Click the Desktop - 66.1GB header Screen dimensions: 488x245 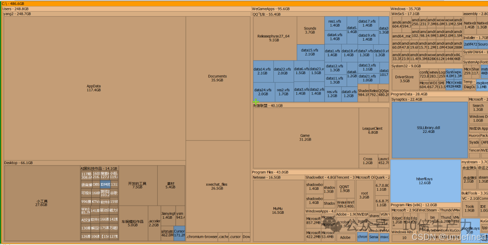pos(94,163)
